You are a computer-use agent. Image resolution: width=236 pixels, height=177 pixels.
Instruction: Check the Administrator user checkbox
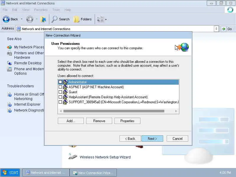point(60,82)
